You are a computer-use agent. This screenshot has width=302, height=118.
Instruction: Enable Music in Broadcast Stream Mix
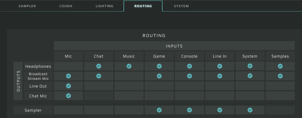(129, 76)
